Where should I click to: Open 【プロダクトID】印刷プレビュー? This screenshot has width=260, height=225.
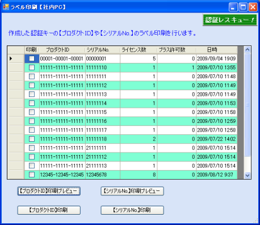click(x=49, y=191)
